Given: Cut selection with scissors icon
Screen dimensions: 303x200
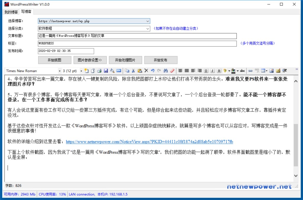Looking at the screenshot, I should click(x=133, y=71).
